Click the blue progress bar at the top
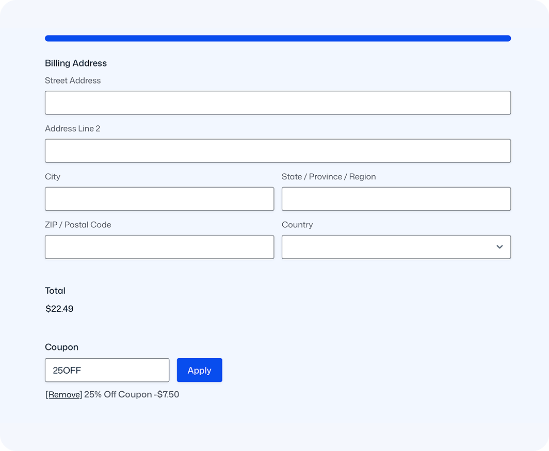The height and width of the screenshot is (451, 549). point(278,38)
